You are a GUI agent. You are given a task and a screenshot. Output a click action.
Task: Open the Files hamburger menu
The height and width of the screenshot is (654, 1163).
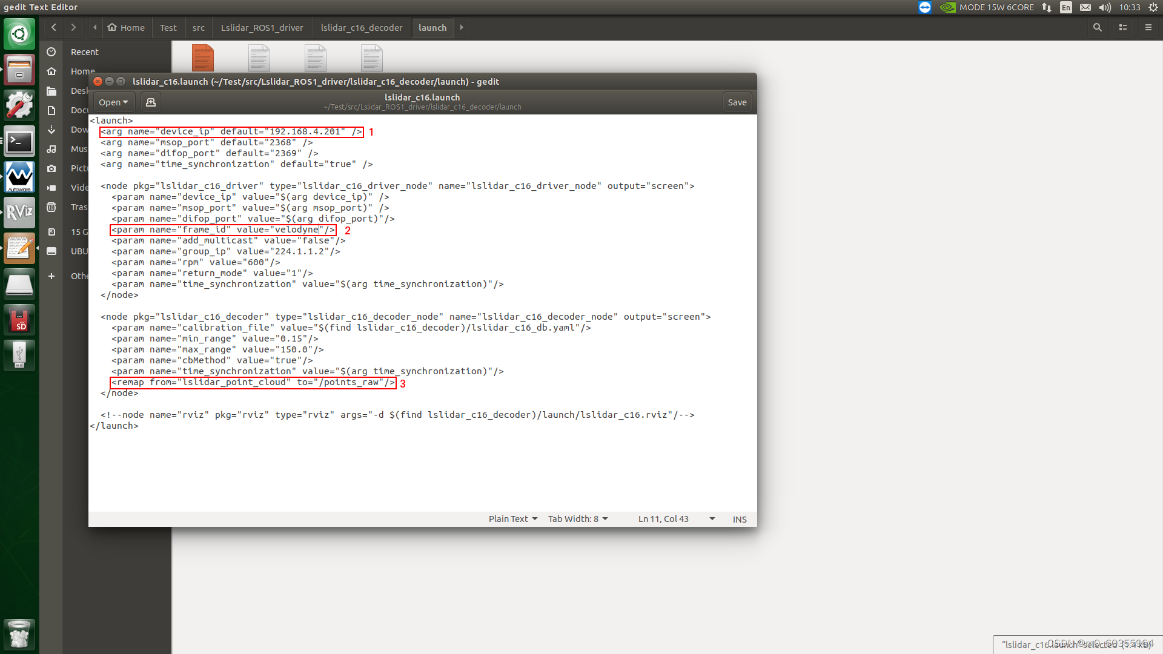coord(1148,28)
